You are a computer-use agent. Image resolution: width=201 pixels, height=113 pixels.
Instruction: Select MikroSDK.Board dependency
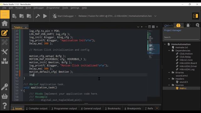point(188,63)
